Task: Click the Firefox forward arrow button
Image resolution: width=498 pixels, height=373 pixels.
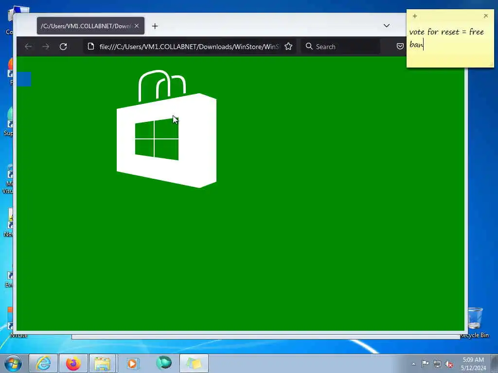Action: [46, 47]
